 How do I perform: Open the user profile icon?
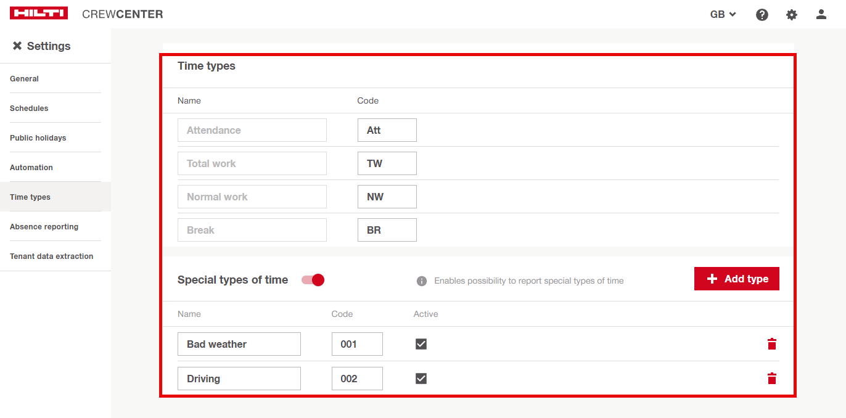click(x=821, y=14)
